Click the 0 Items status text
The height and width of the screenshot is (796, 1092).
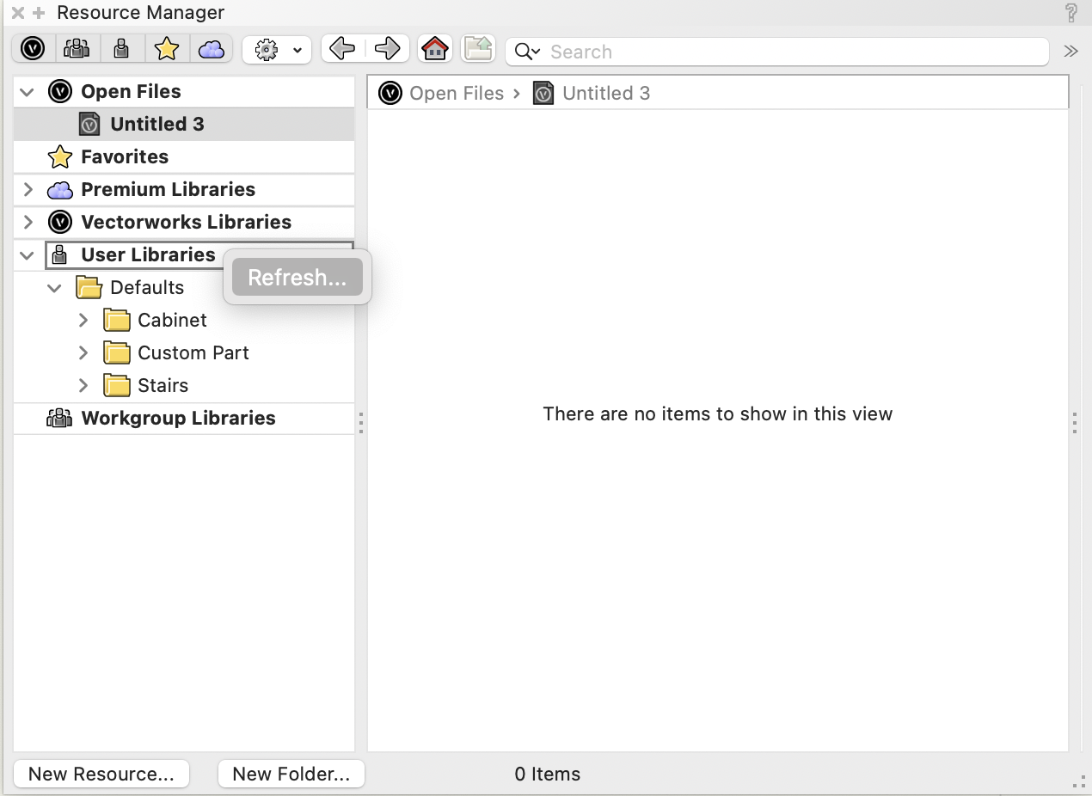coord(548,774)
